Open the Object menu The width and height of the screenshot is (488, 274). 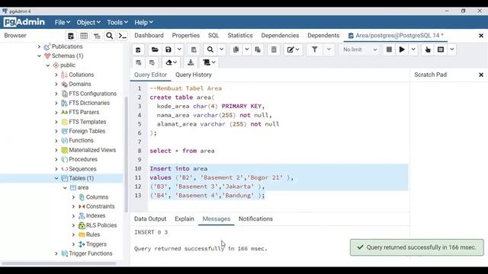(88, 22)
